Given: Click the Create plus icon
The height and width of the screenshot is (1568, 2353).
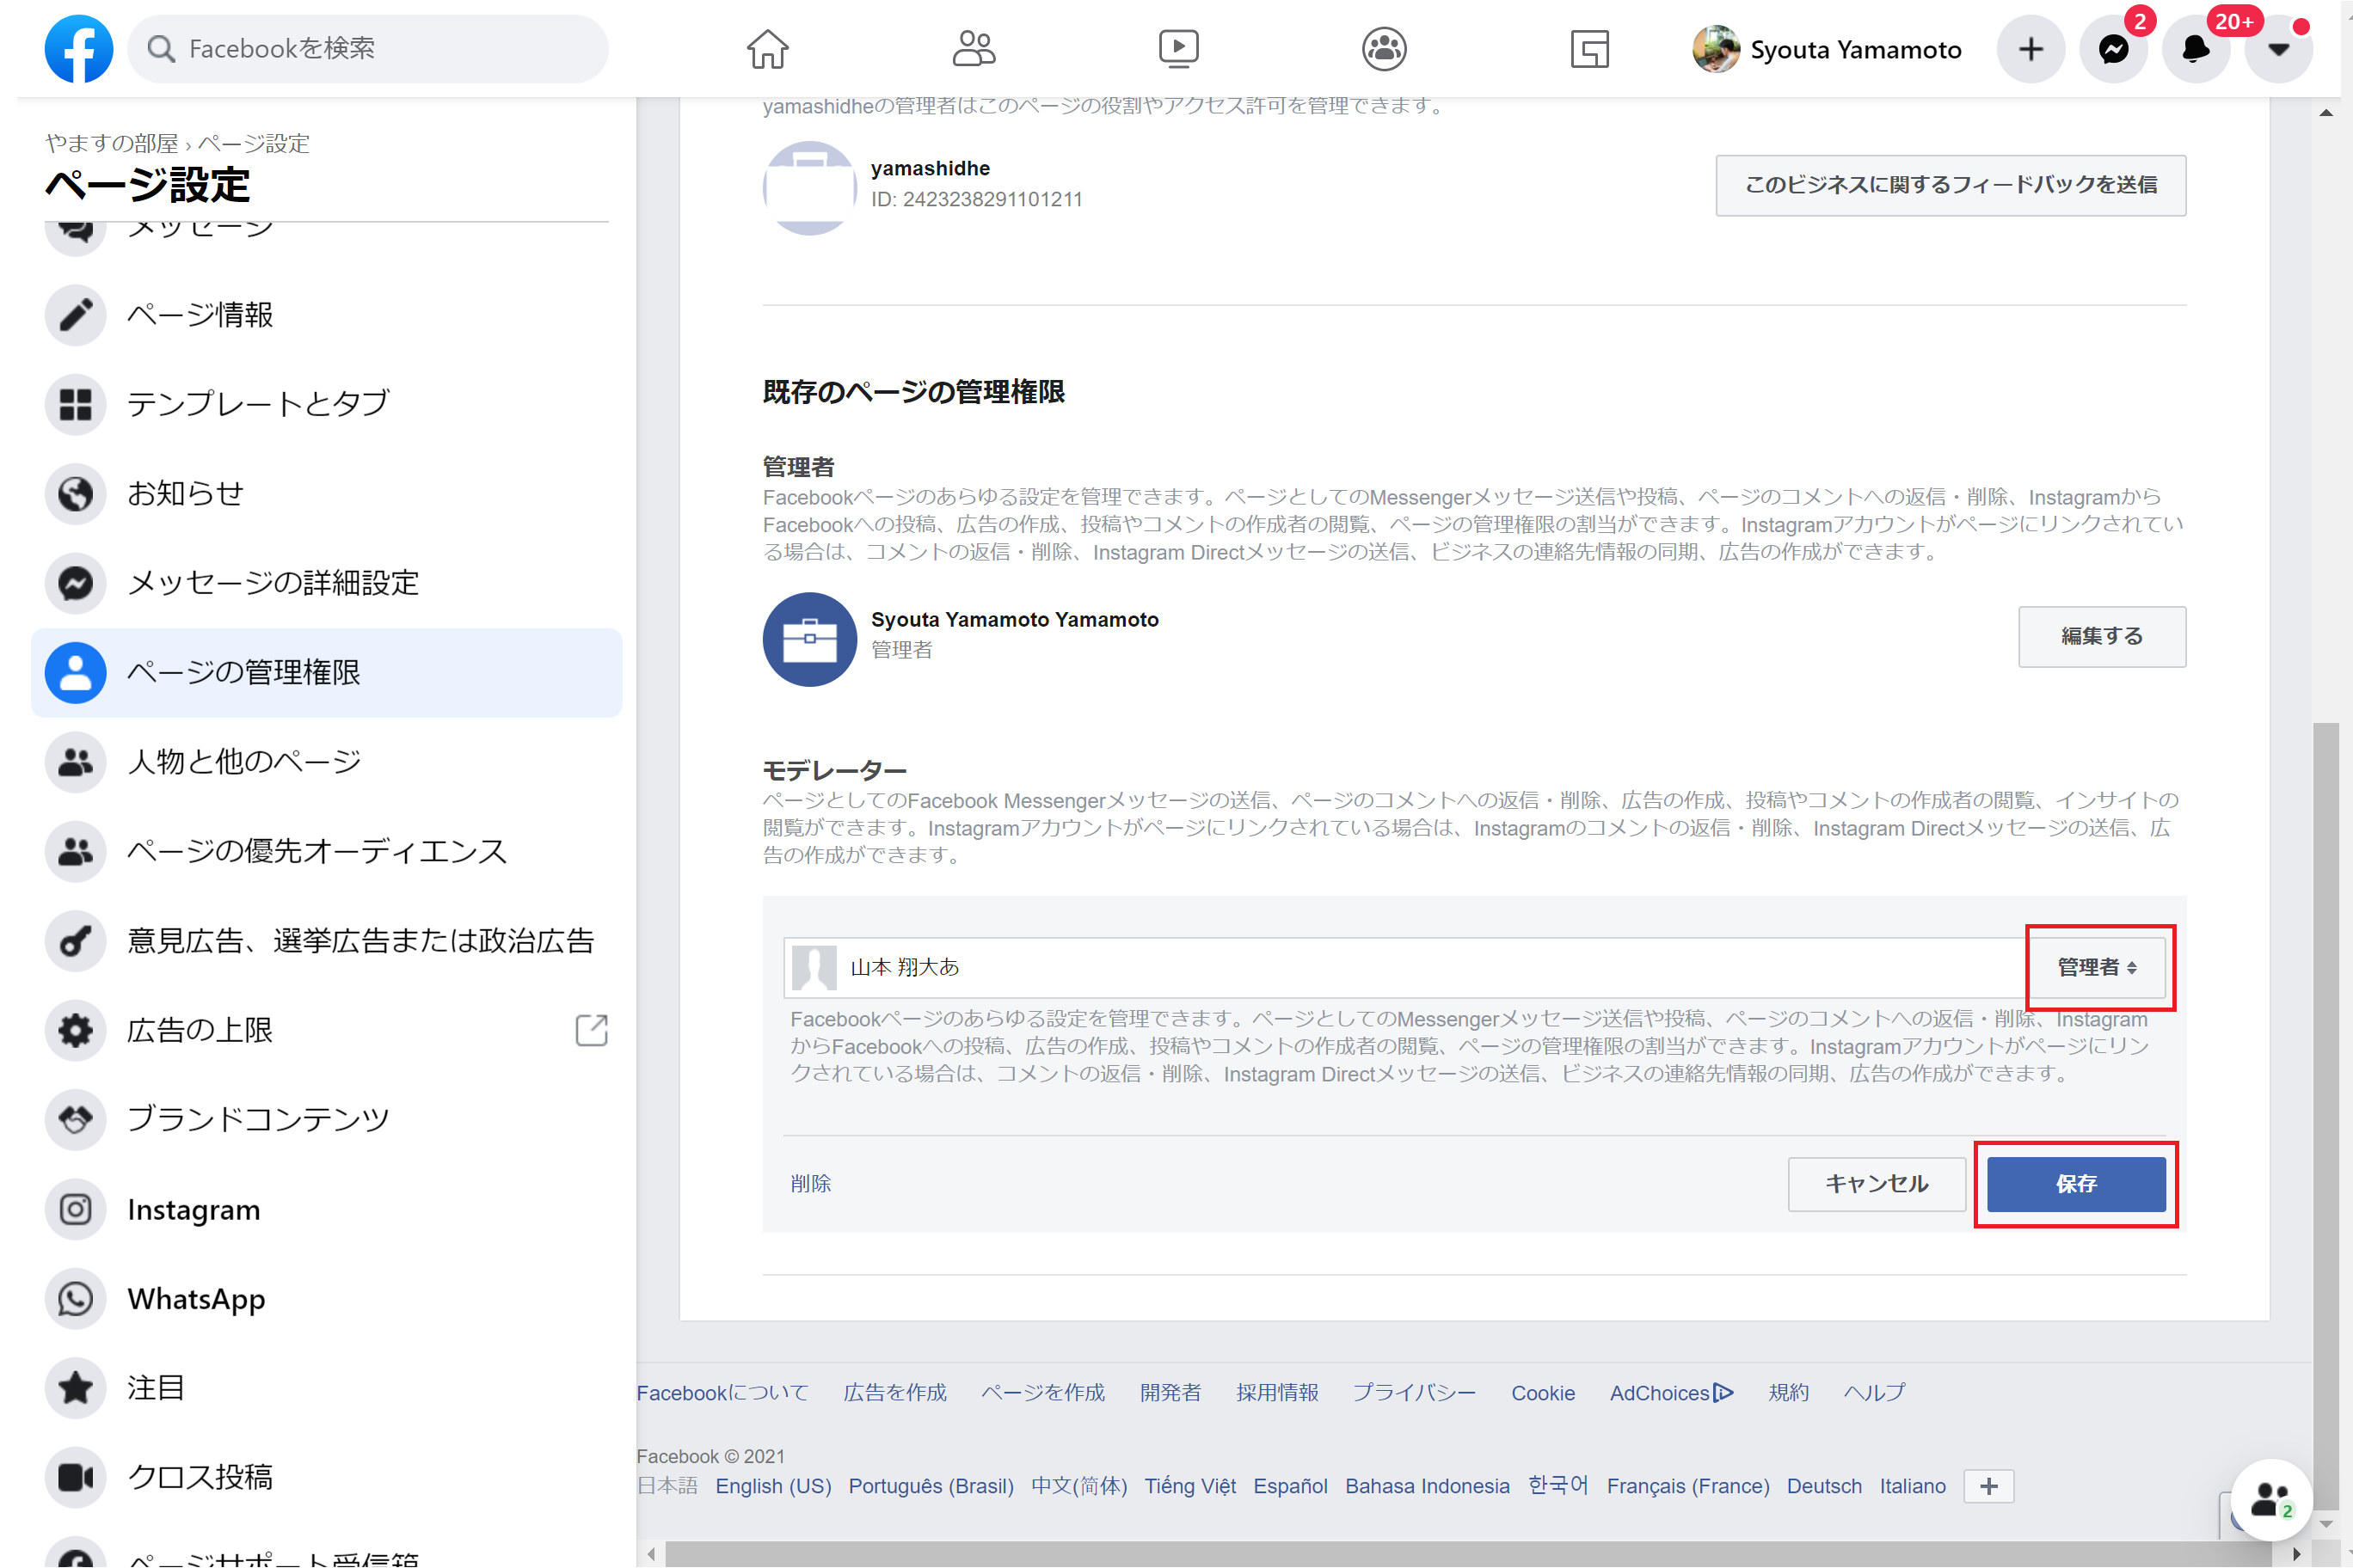Looking at the screenshot, I should pos(2030,49).
